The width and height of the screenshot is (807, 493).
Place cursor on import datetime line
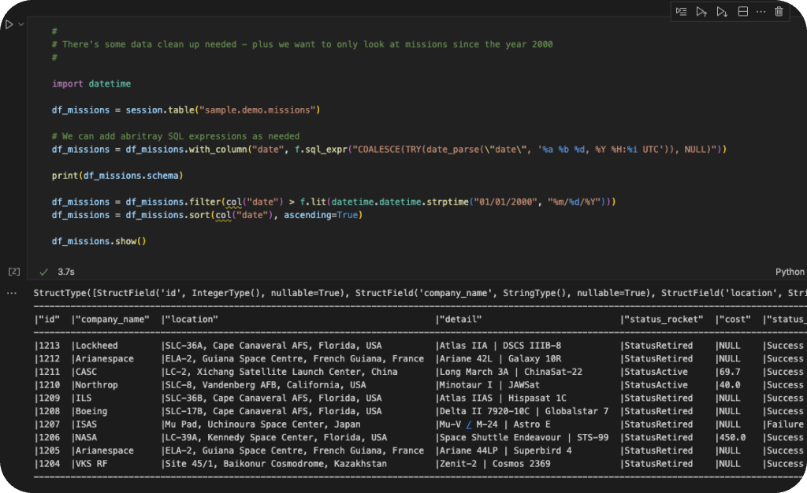point(91,83)
